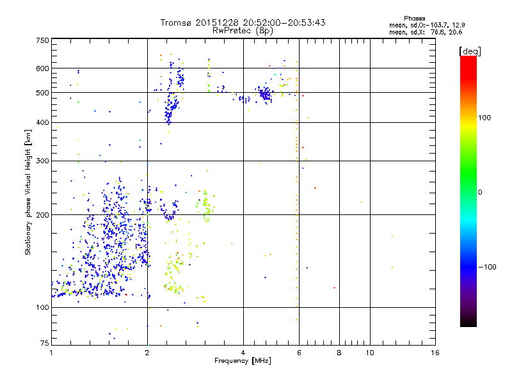Click the 'RwPretec (8p)' subtitle
Image resolution: width=512 pixels, height=384 pixels.
(x=243, y=31)
